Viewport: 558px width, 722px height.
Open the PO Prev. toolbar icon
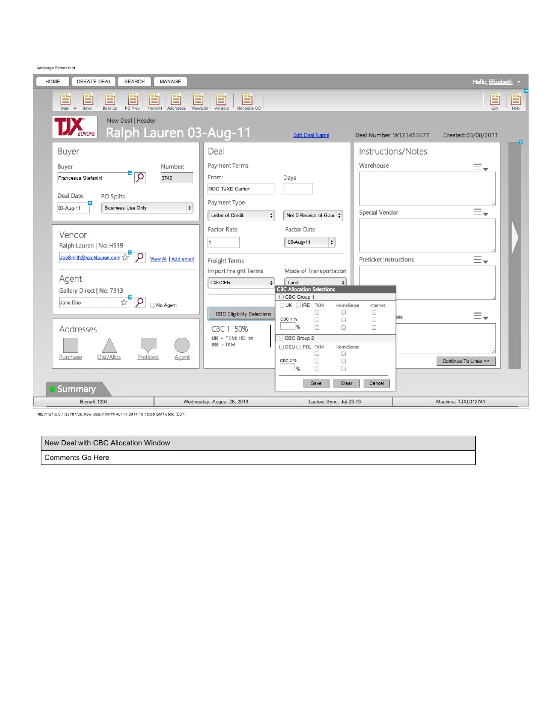pyautogui.click(x=133, y=100)
